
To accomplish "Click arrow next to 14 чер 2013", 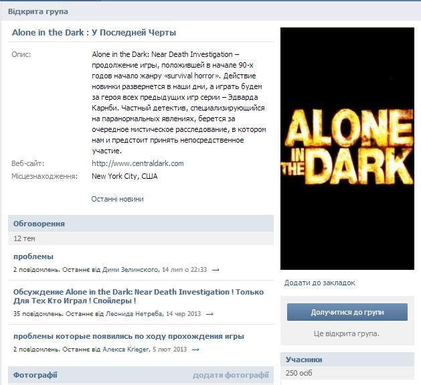I will coord(209,314).
